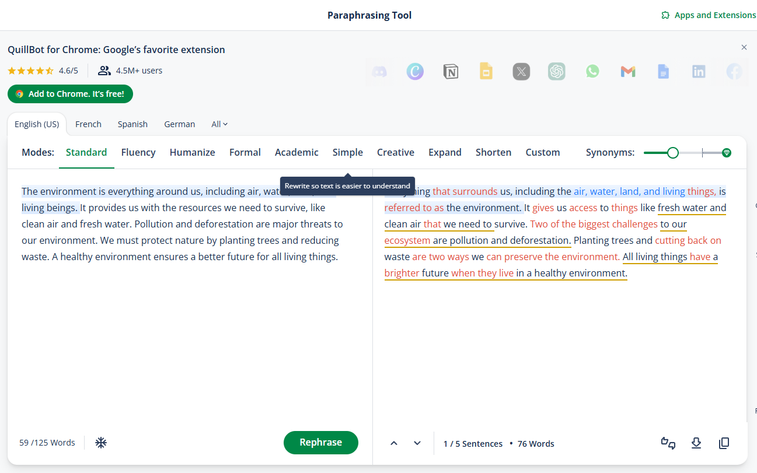The width and height of the screenshot is (757, 473).
Task: Select the Humanize mode
Action: coord(193,152)
